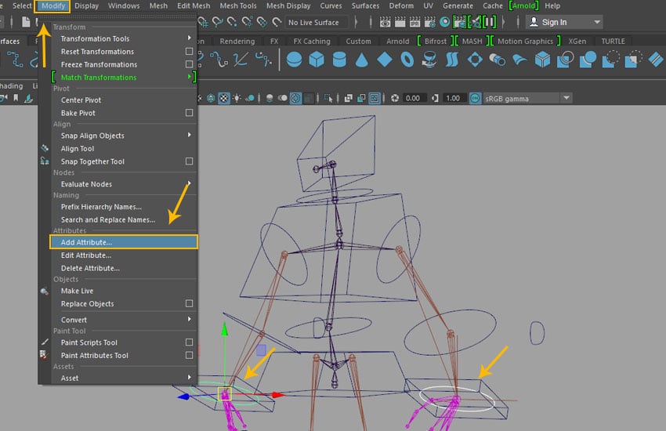Click the NURBS cylinder shelf icon
This screenshot has width=666, height=431.
coord(339,60)
